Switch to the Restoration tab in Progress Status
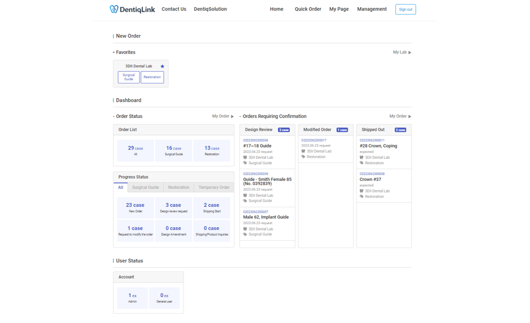Viewport: 530px width, 323px height. (178, 187)
